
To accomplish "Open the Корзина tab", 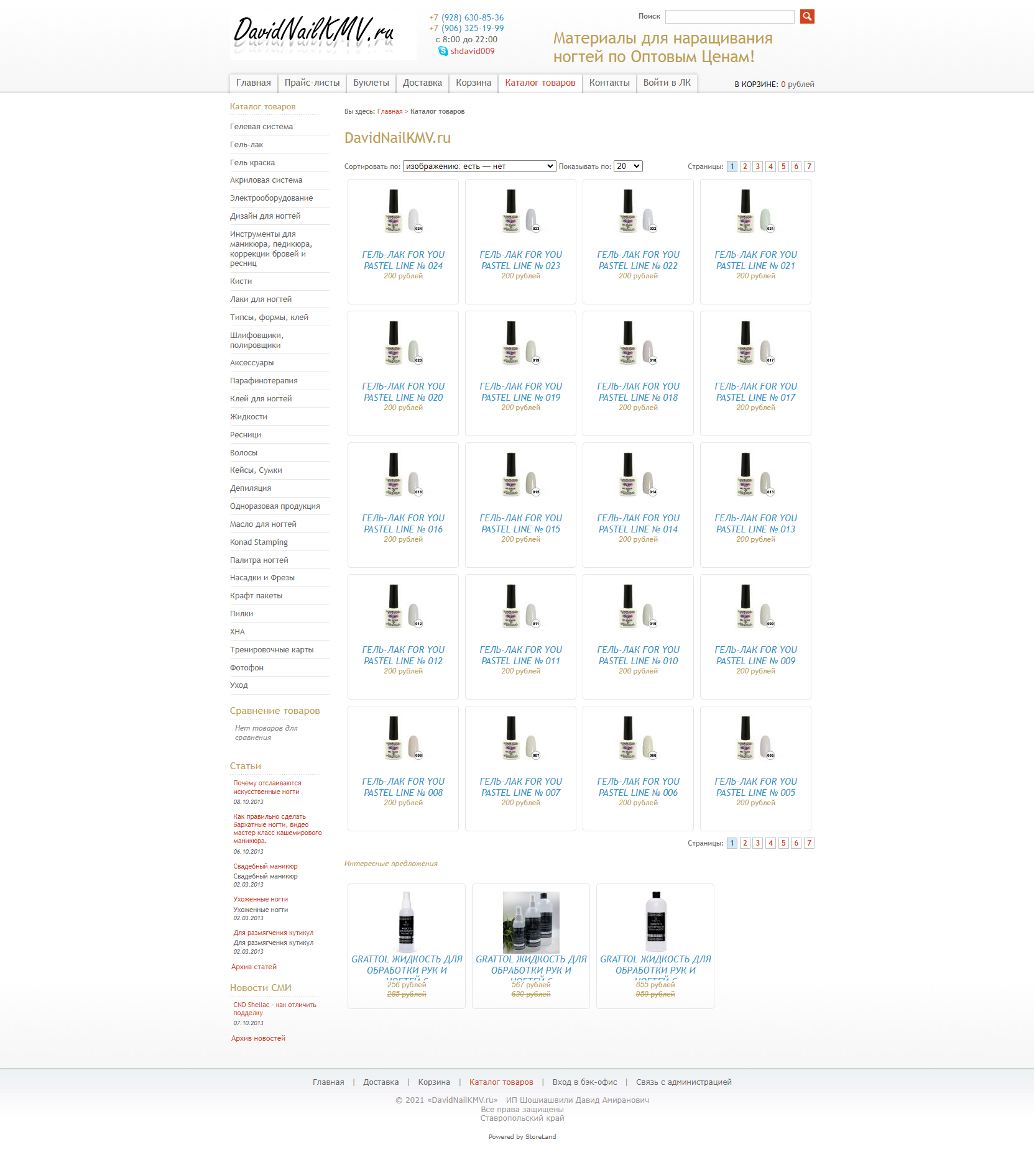I will click(x=473, y=83).
